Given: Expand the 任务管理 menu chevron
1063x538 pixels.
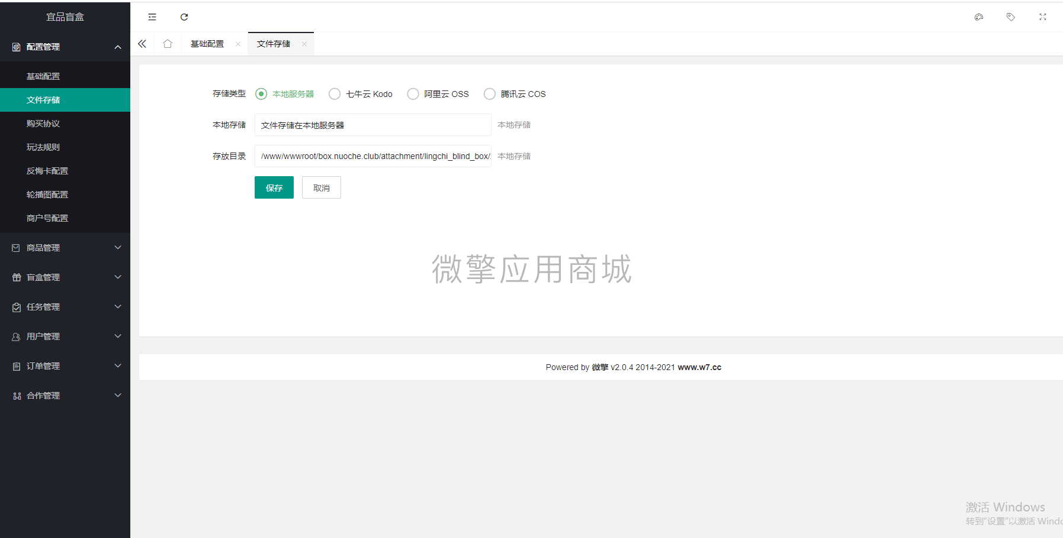Looking at the screenshot, I should pyautogui.click(x=118, y=307).
